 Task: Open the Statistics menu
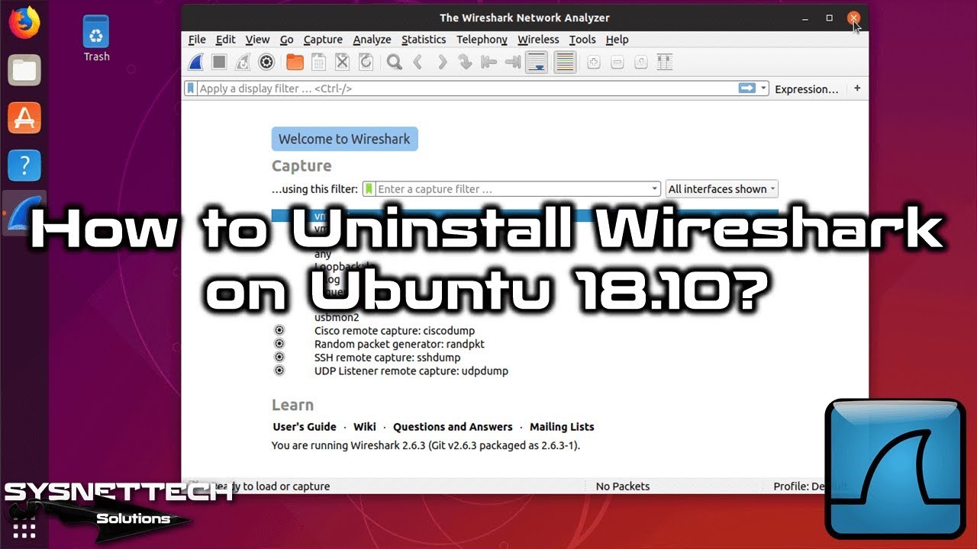[424, 40]
